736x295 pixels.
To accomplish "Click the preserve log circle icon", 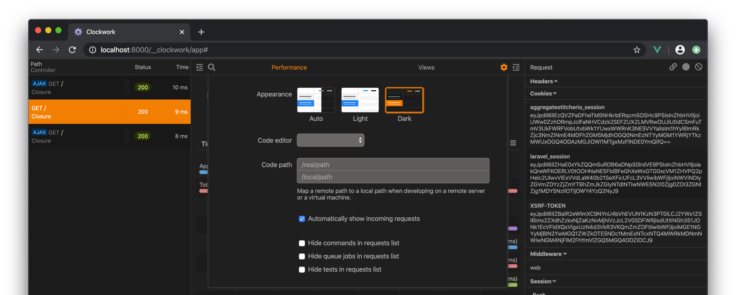I will click(686, 67).
